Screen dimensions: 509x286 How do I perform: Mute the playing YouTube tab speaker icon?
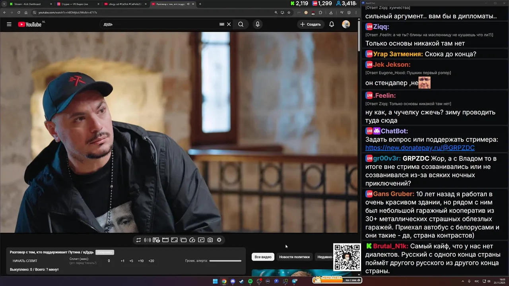[188, 4]
